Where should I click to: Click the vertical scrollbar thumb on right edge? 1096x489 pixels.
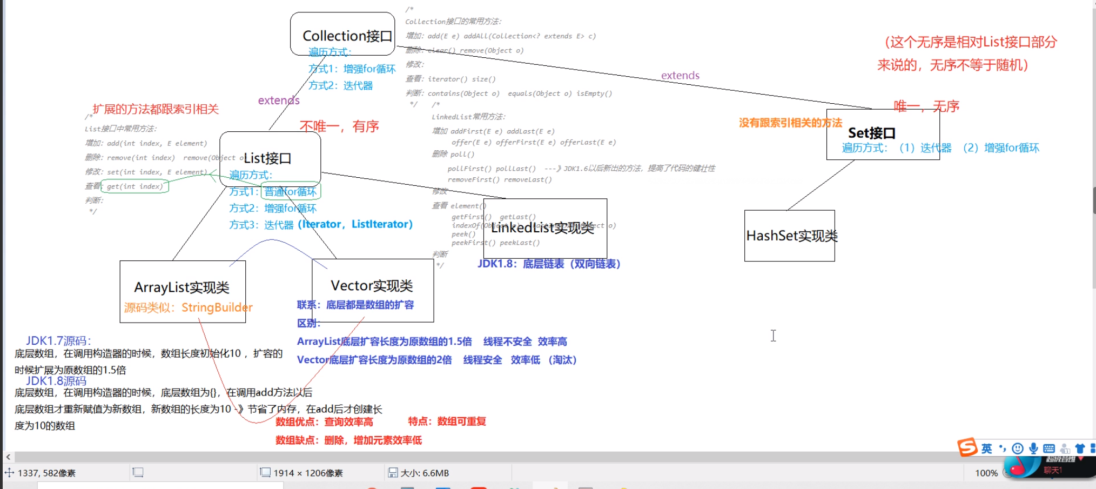(1094, 200)
